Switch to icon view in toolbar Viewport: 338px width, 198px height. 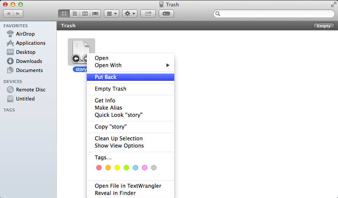(64, 14)
